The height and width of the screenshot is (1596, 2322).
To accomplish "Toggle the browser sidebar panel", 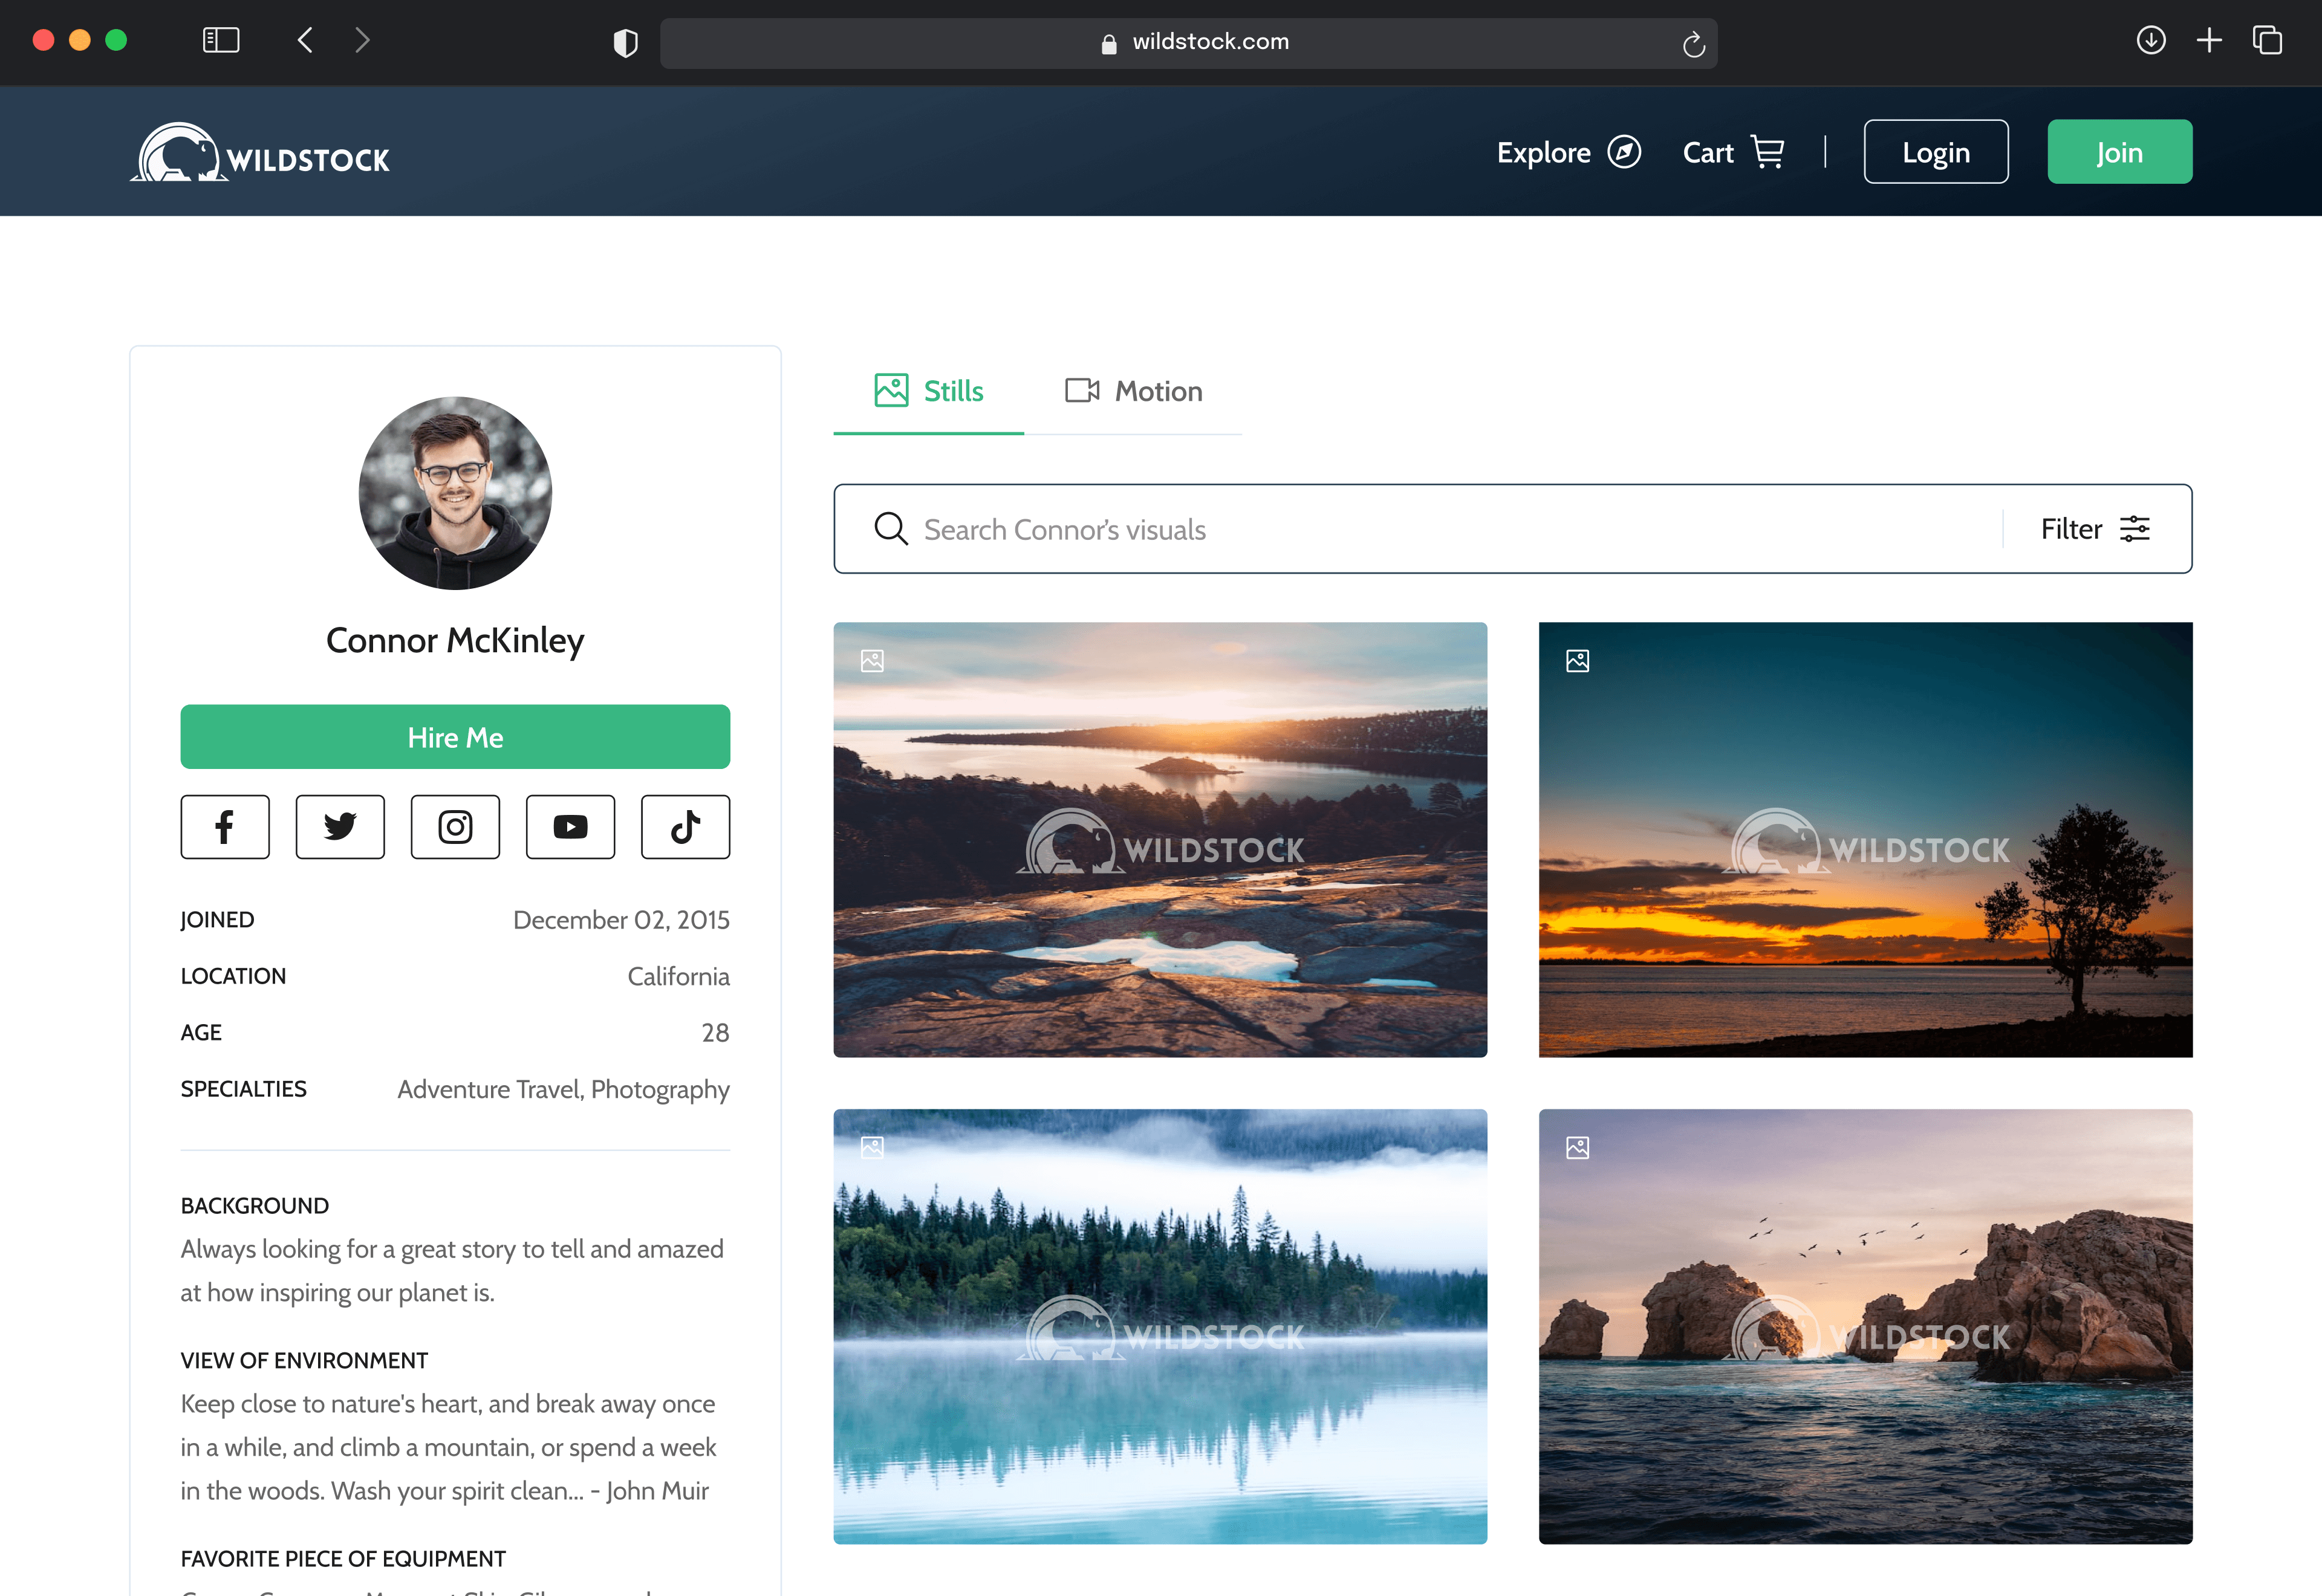I will pos(221,41).
